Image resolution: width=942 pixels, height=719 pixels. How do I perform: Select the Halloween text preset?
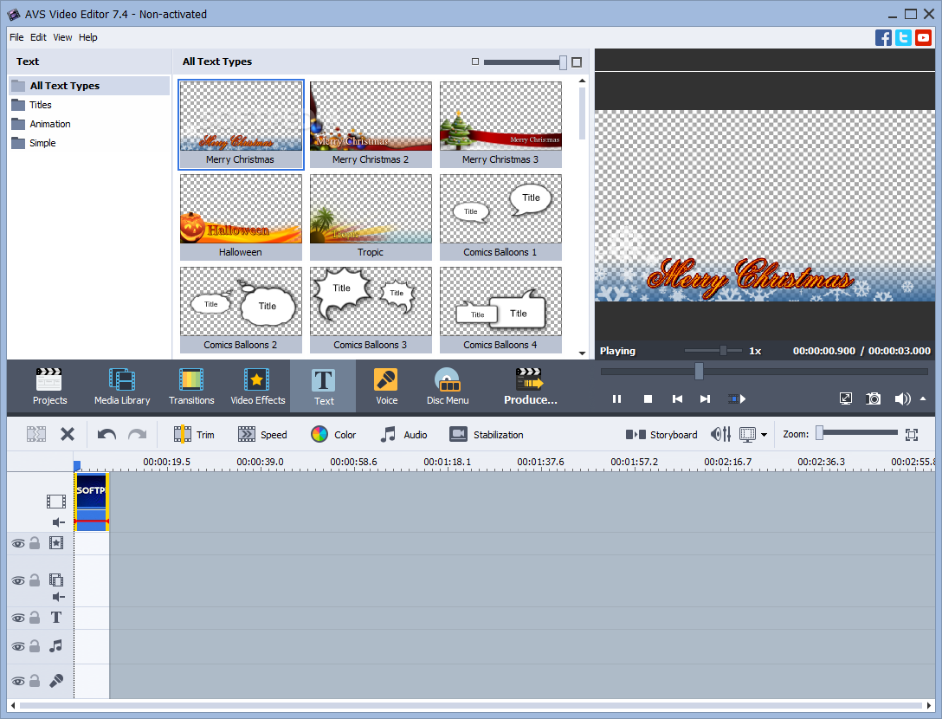tap(241, 217)
